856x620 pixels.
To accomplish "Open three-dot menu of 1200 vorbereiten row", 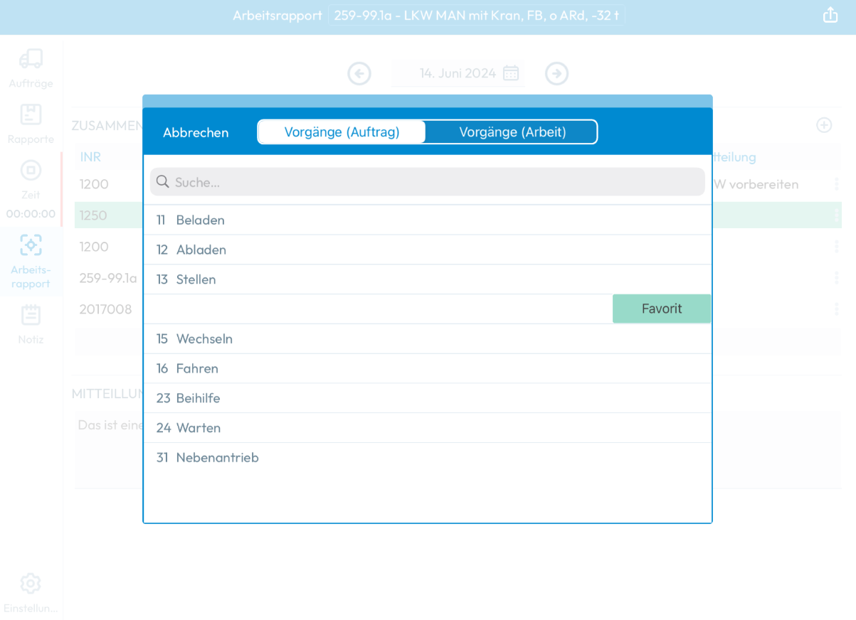I will (836, 184).
